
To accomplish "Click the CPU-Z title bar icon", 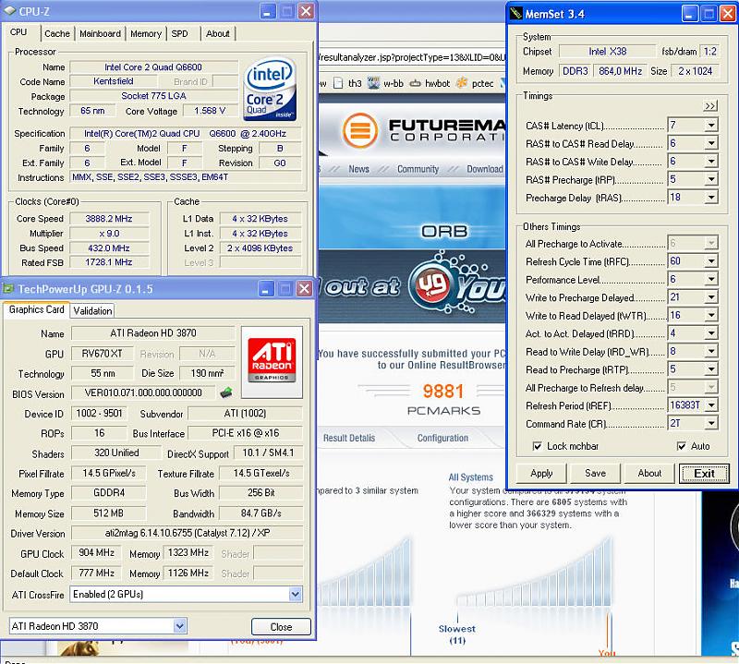I will pos(9,11).
